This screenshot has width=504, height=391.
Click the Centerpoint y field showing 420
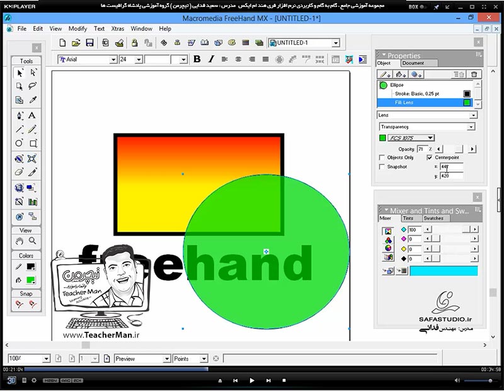pos(451,176)
